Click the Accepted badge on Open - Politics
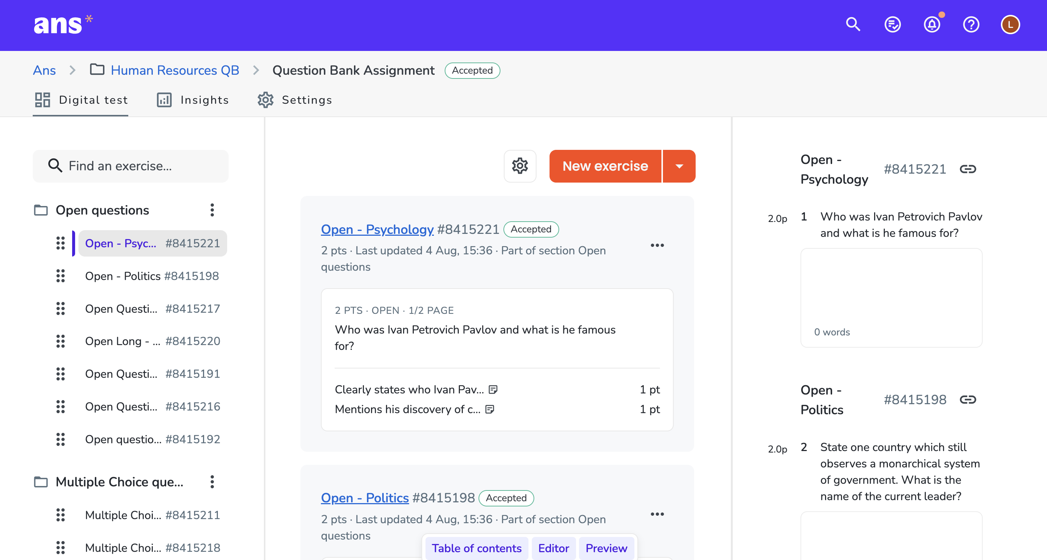The height and width of the screenshot is (560, 1047). 506,498
